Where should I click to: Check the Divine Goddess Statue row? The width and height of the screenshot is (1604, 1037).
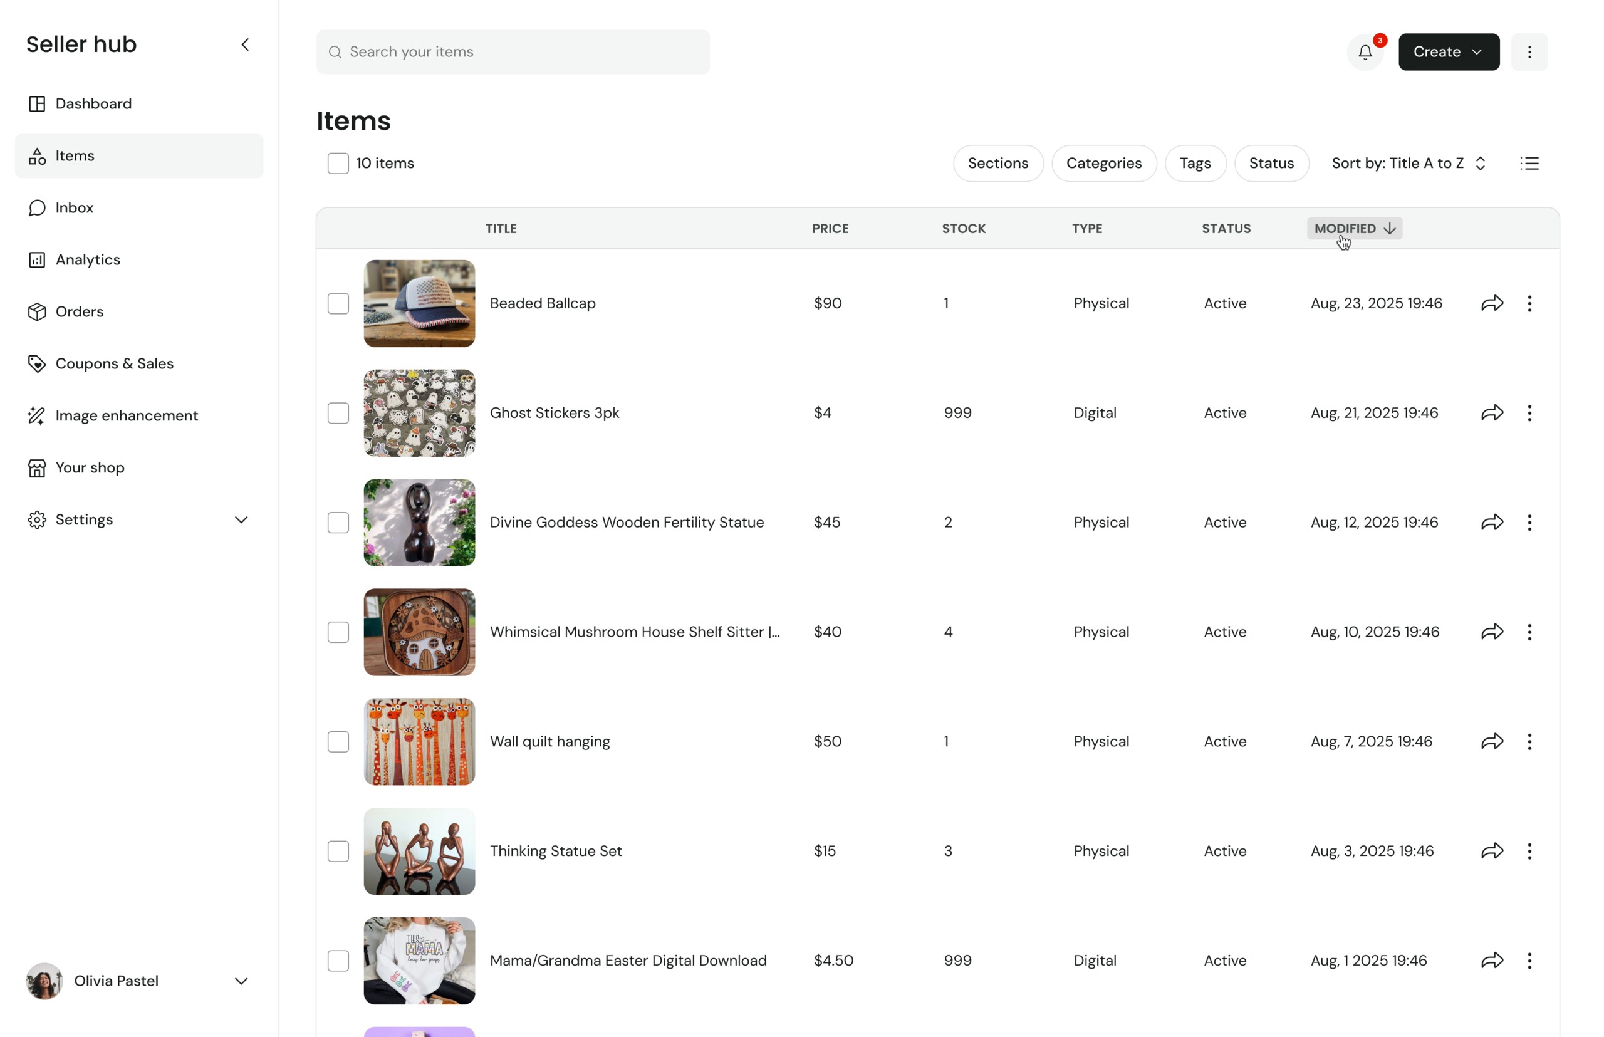tap(338, 523)
